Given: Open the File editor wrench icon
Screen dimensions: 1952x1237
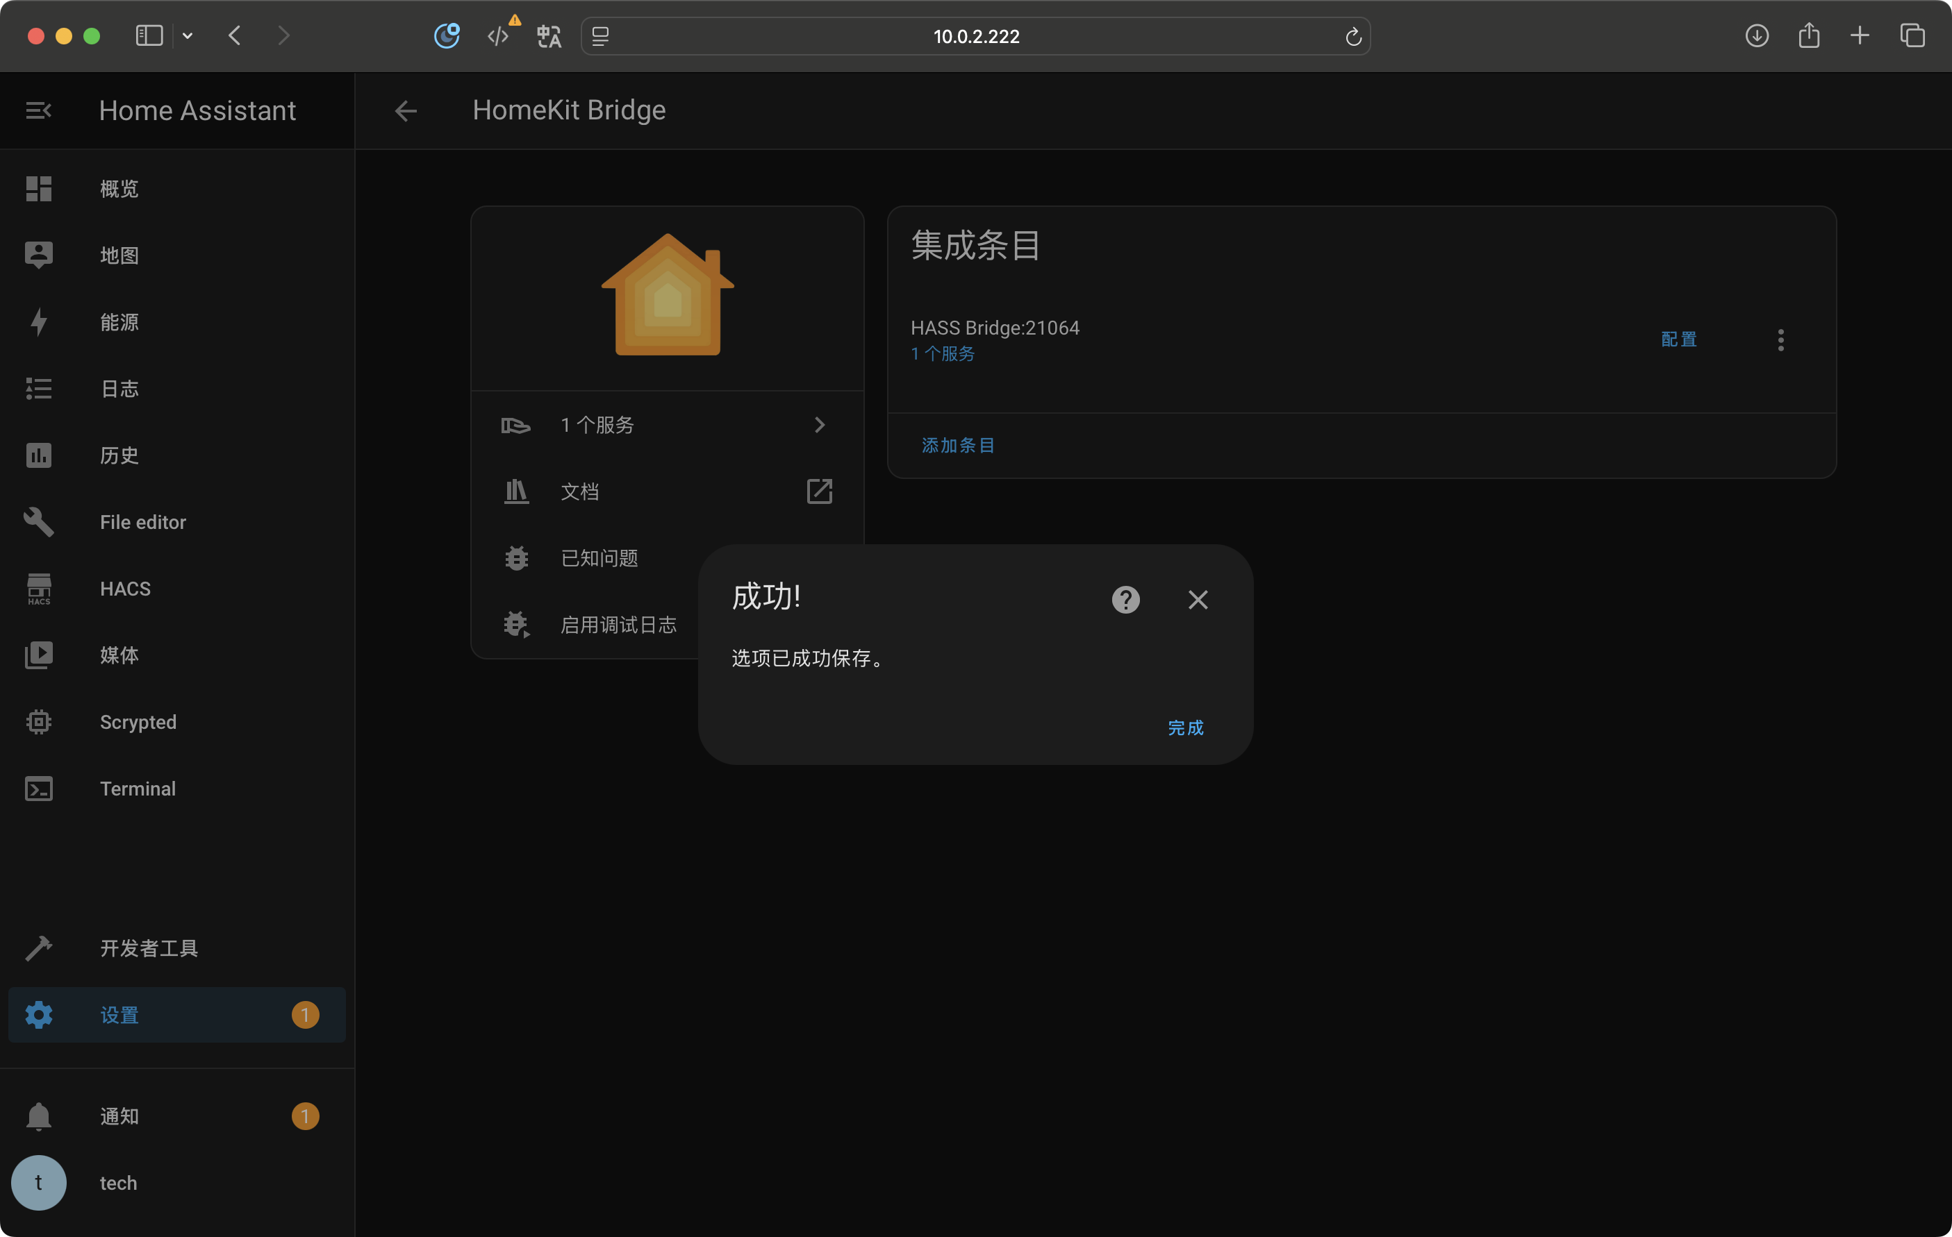Looking at the screenshot, I should [38, 522].
